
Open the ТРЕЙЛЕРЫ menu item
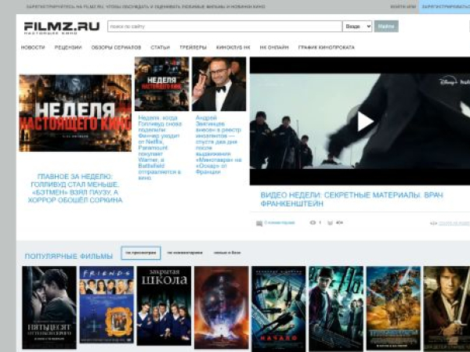pos(193,47)
